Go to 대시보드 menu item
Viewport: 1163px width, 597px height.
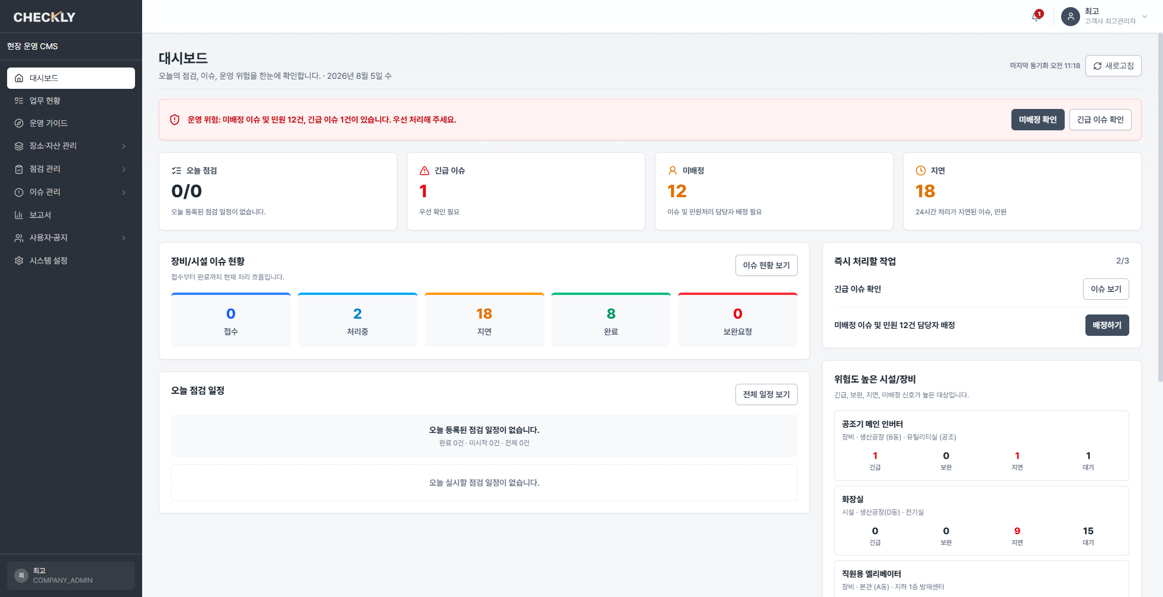pyautogui.click(x=71, y=78)
